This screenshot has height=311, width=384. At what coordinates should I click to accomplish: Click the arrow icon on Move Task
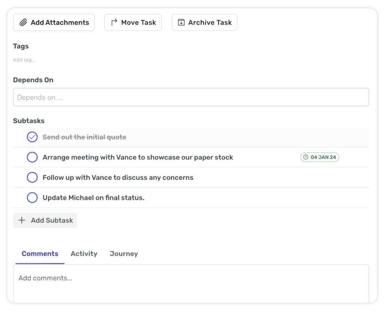[x=114, y=23]
